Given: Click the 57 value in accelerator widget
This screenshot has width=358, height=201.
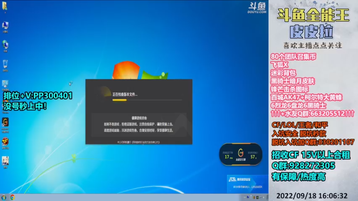Looking at the screenshot, I should coord(253,157).
